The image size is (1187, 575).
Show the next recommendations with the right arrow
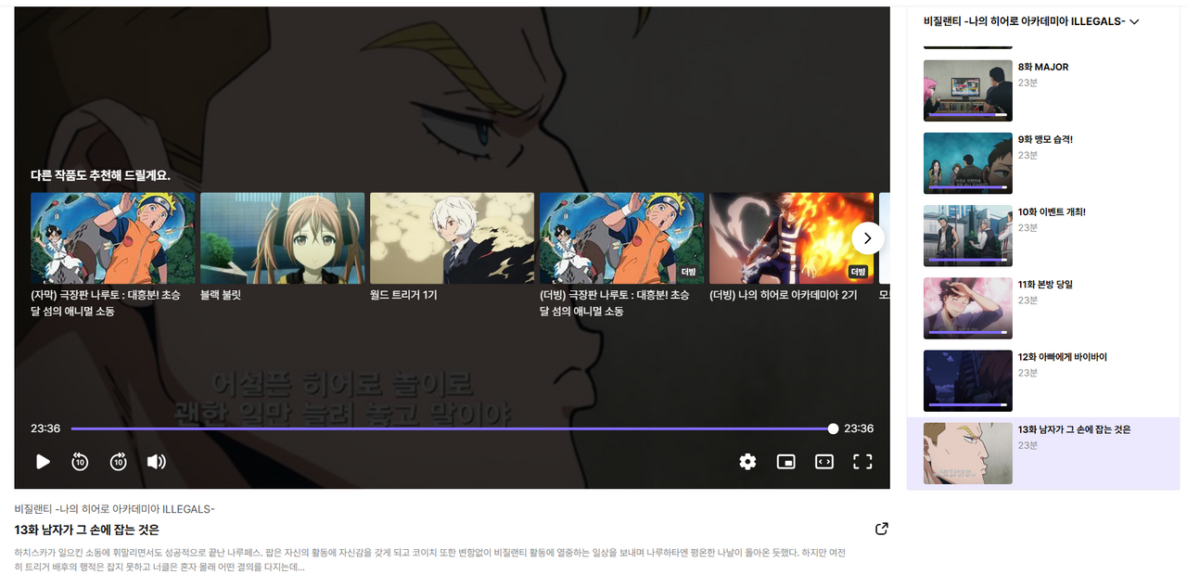[x=868, y=238]
